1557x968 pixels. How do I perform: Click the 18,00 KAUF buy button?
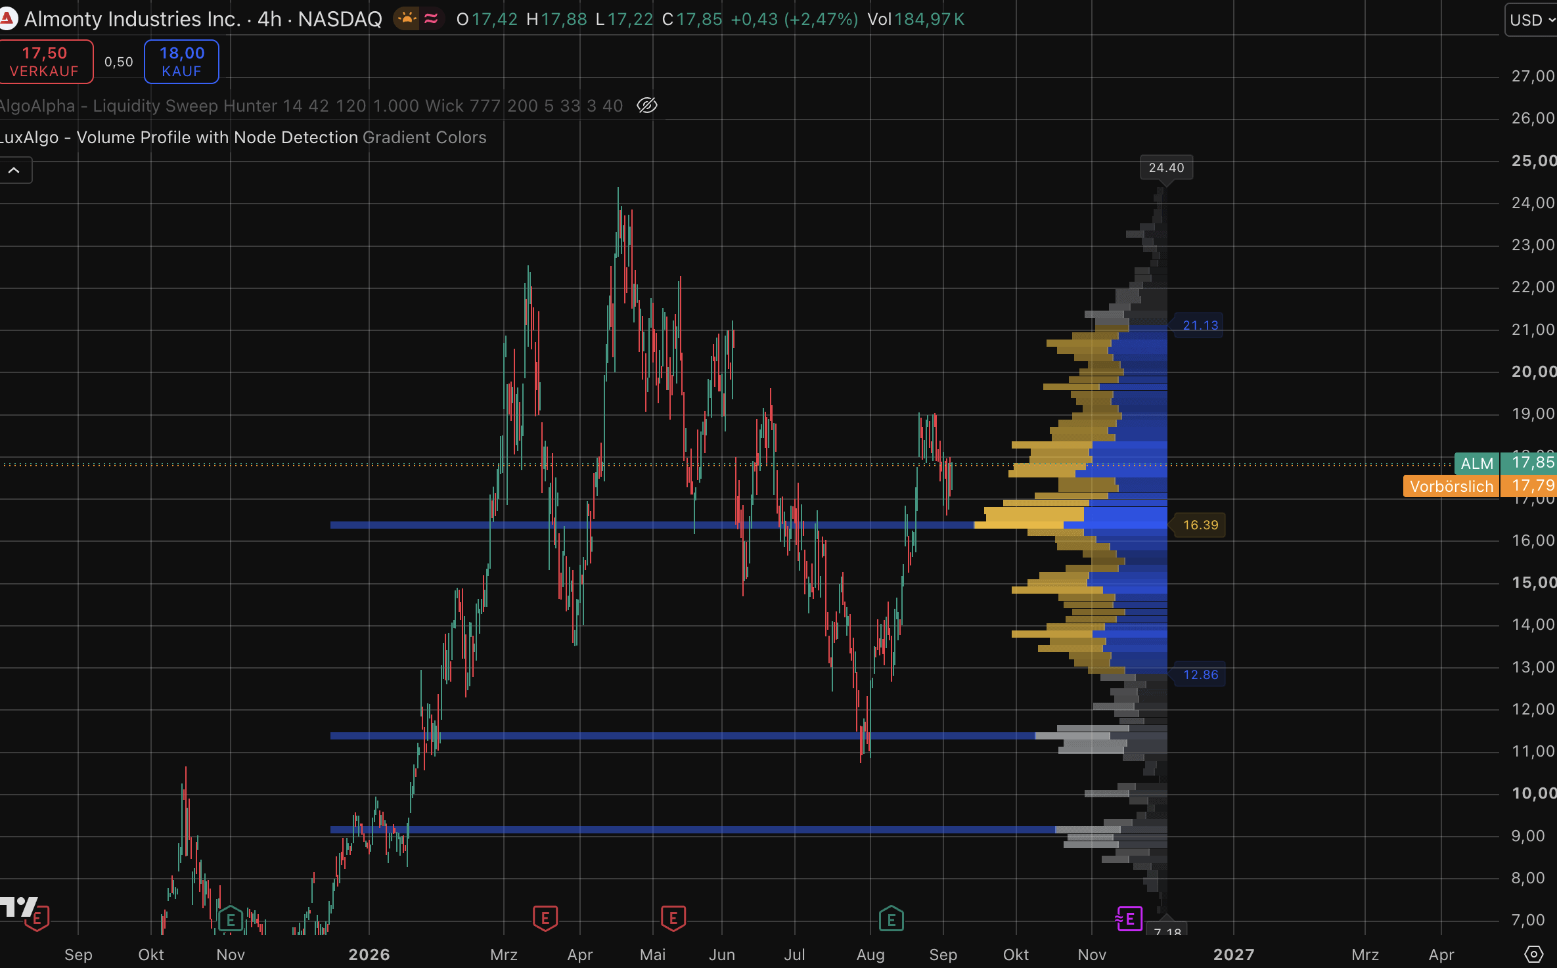[x=181, y=62]
